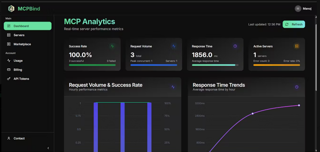Click the Contact link in the sidebar
Viewport: 320px width, 152px height.
coord(27,138)
